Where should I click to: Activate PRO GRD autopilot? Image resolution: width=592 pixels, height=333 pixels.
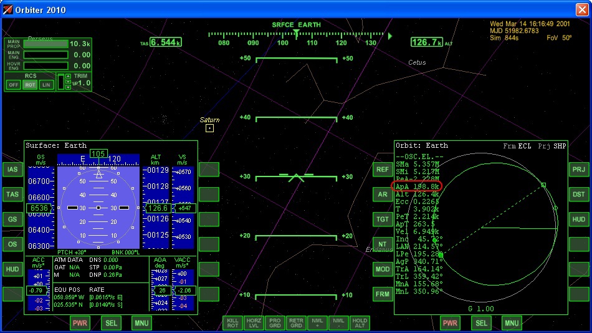[x=275, y=323]
